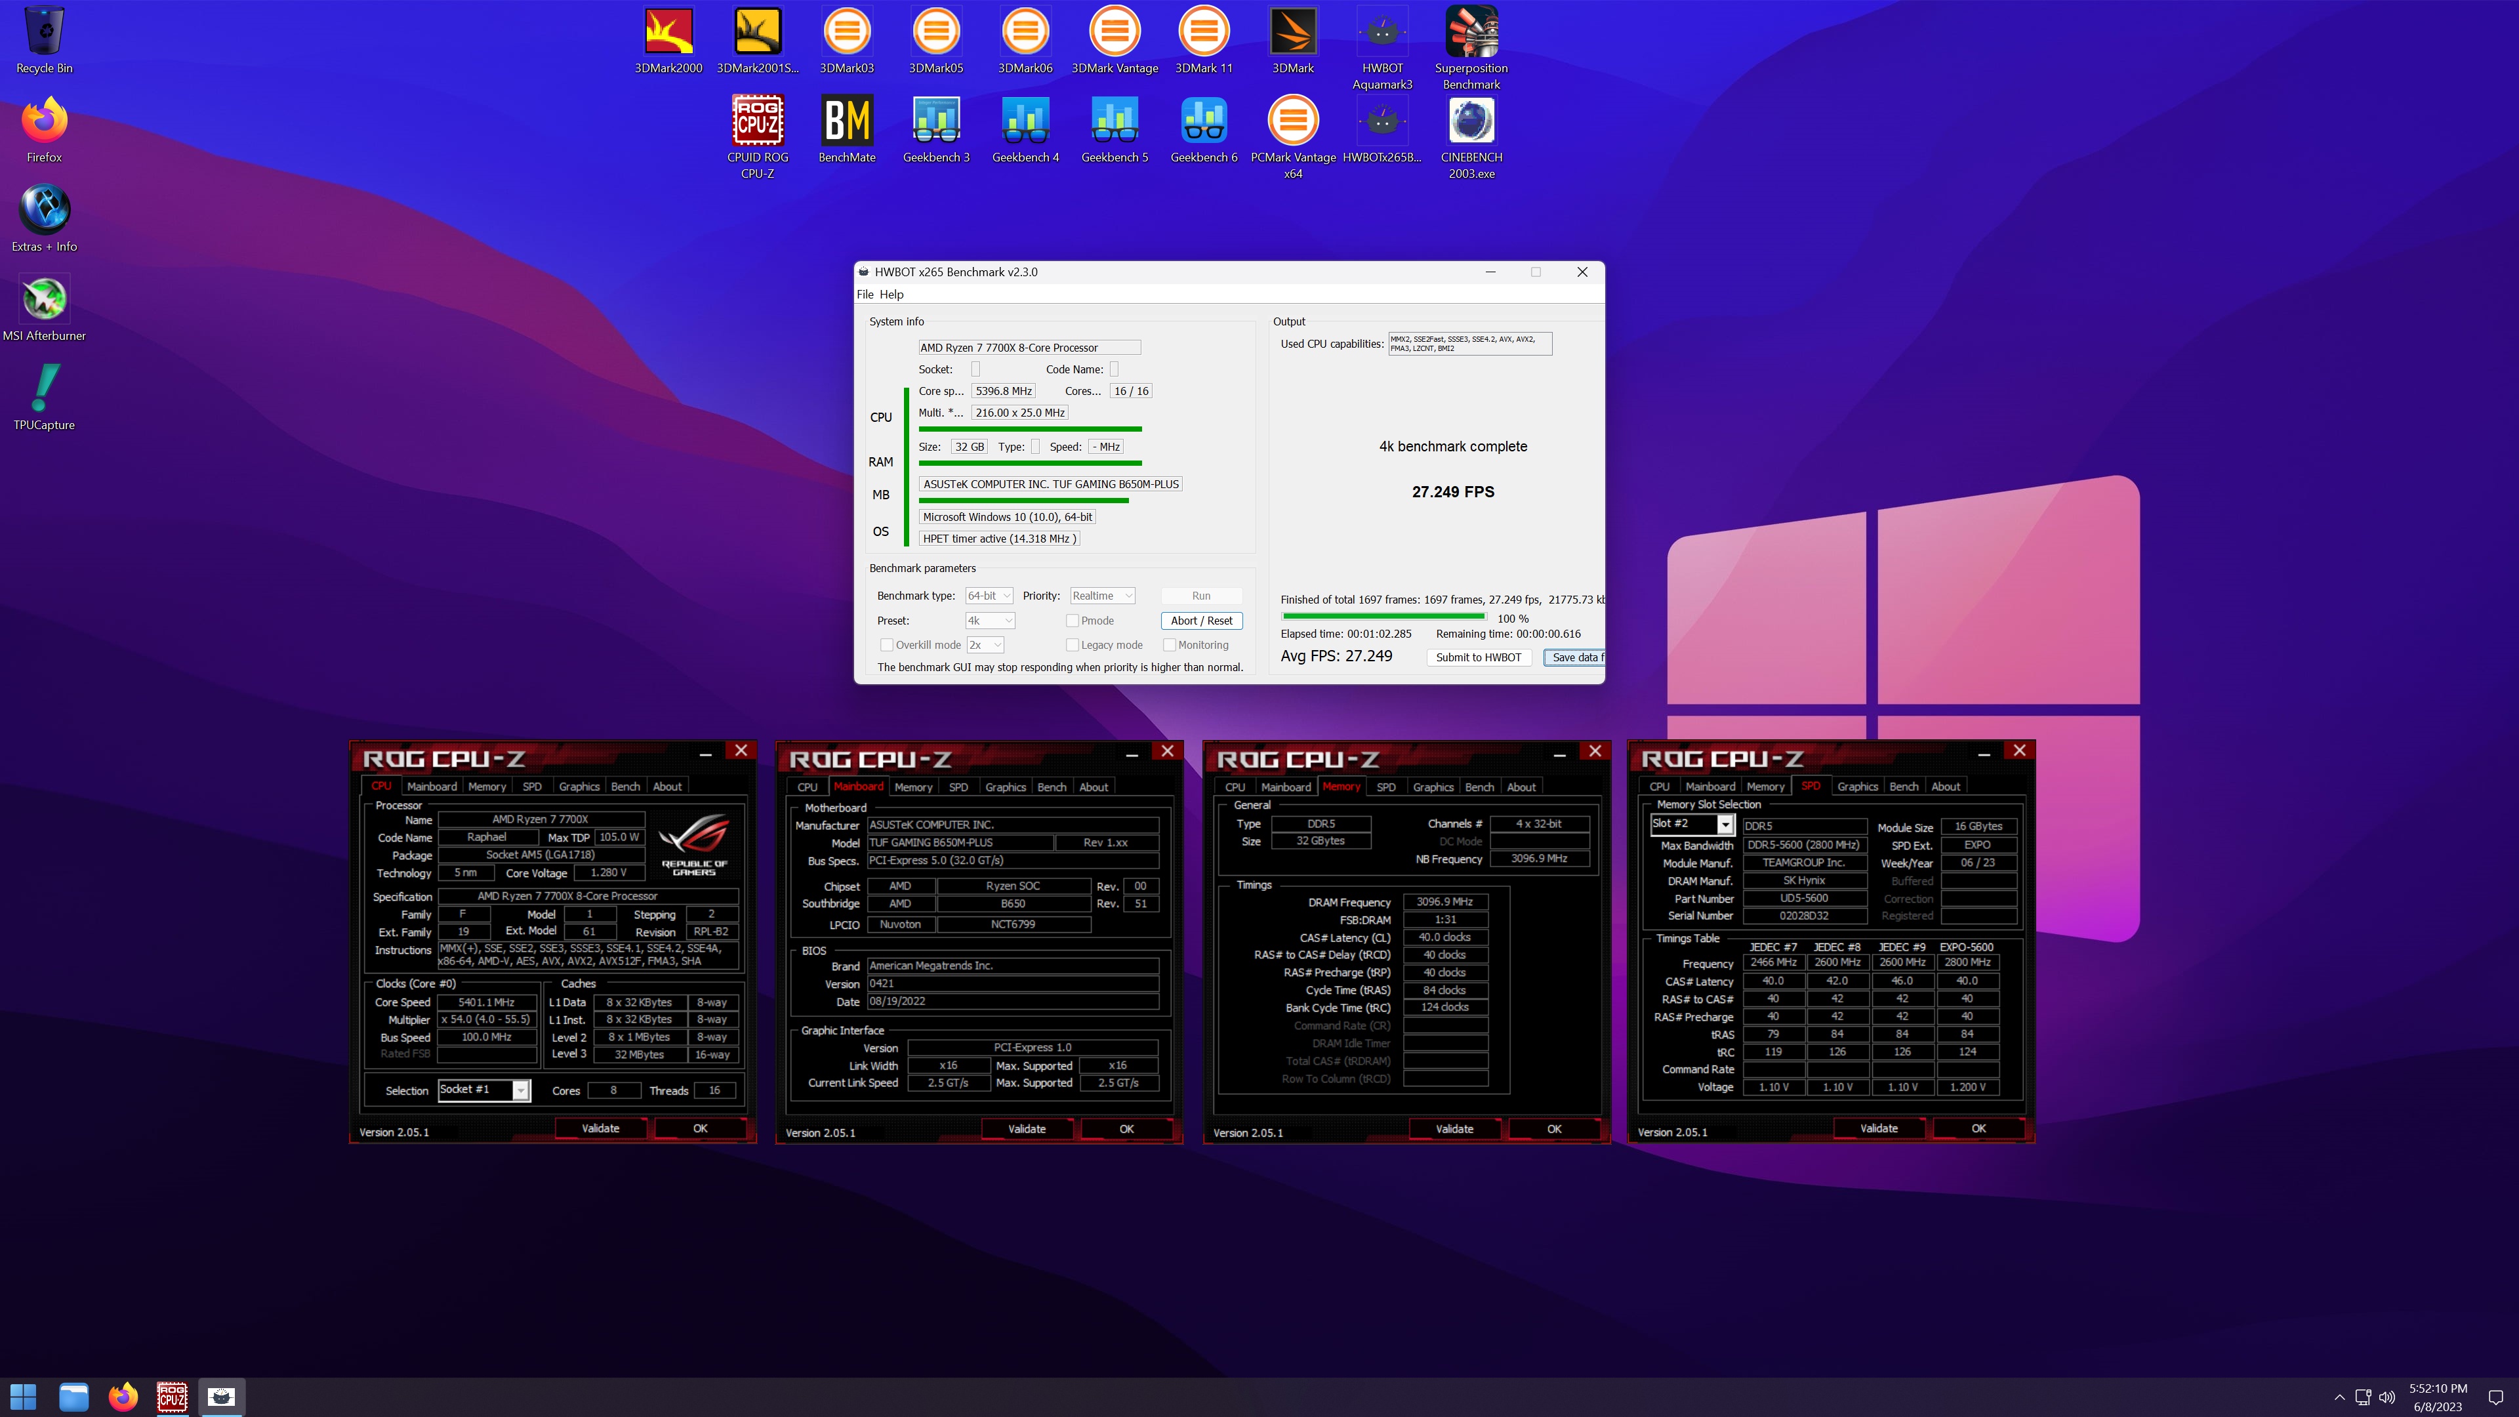This screenshot has width=2519, height=1417.
Task: Select the PCMark Vantage x64 icon
Action: [1293, 137]
